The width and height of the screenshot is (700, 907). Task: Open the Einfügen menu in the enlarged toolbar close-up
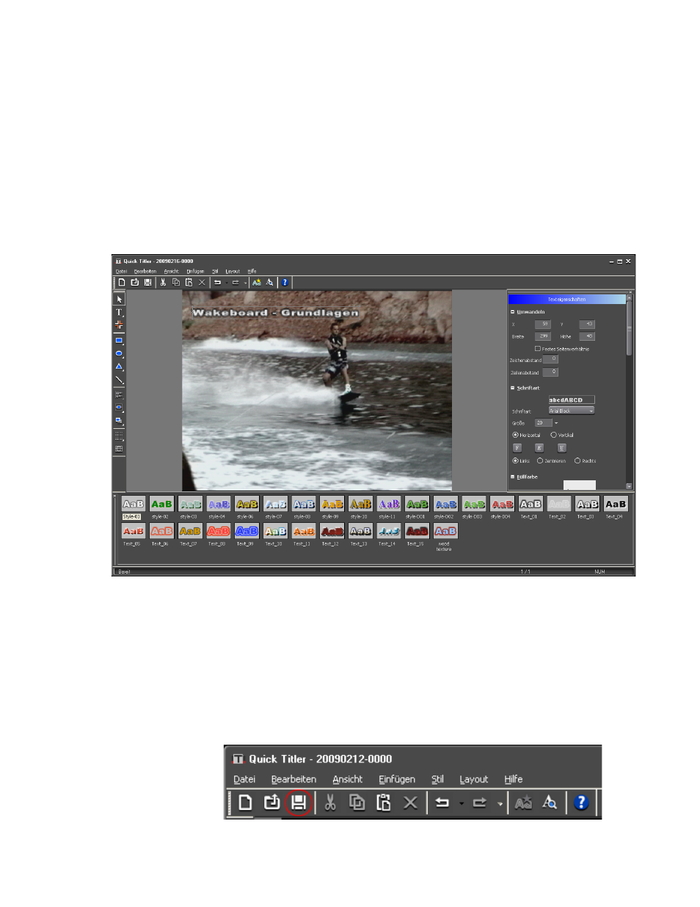(397, 779)
